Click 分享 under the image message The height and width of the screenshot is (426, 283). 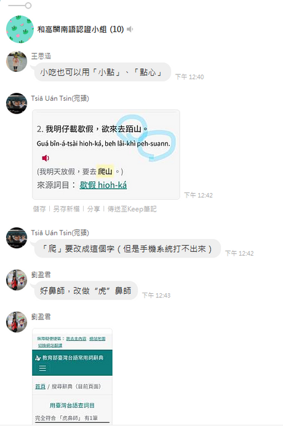point(94,209)
